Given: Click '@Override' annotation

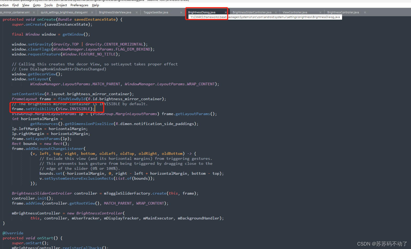Looking at the screenshot, I should click(x=13, y=233).
